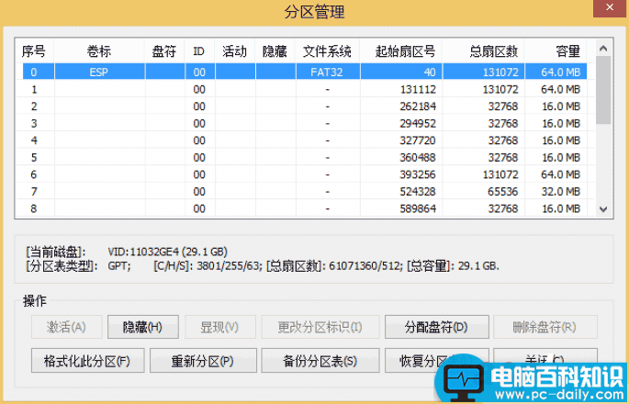Click the 活动 column header
This screenshot has width=629, height=404.
(235, 50)
